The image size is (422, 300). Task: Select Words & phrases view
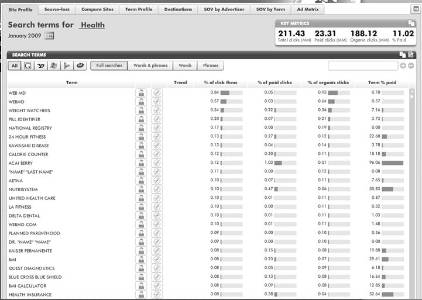150,65
